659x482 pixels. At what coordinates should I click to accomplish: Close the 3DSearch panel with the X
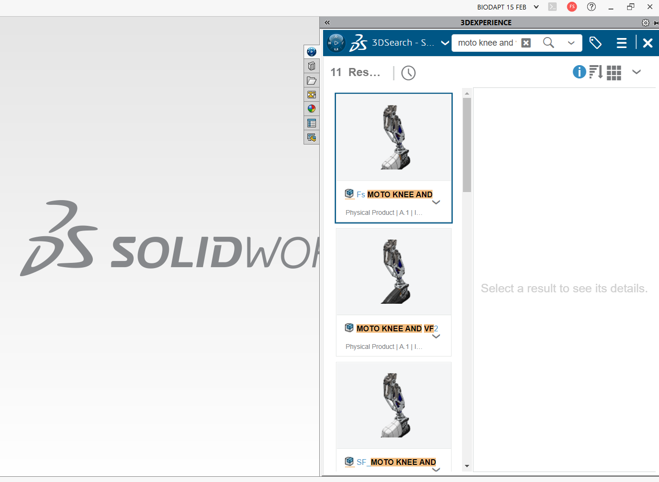click(648, 43)
